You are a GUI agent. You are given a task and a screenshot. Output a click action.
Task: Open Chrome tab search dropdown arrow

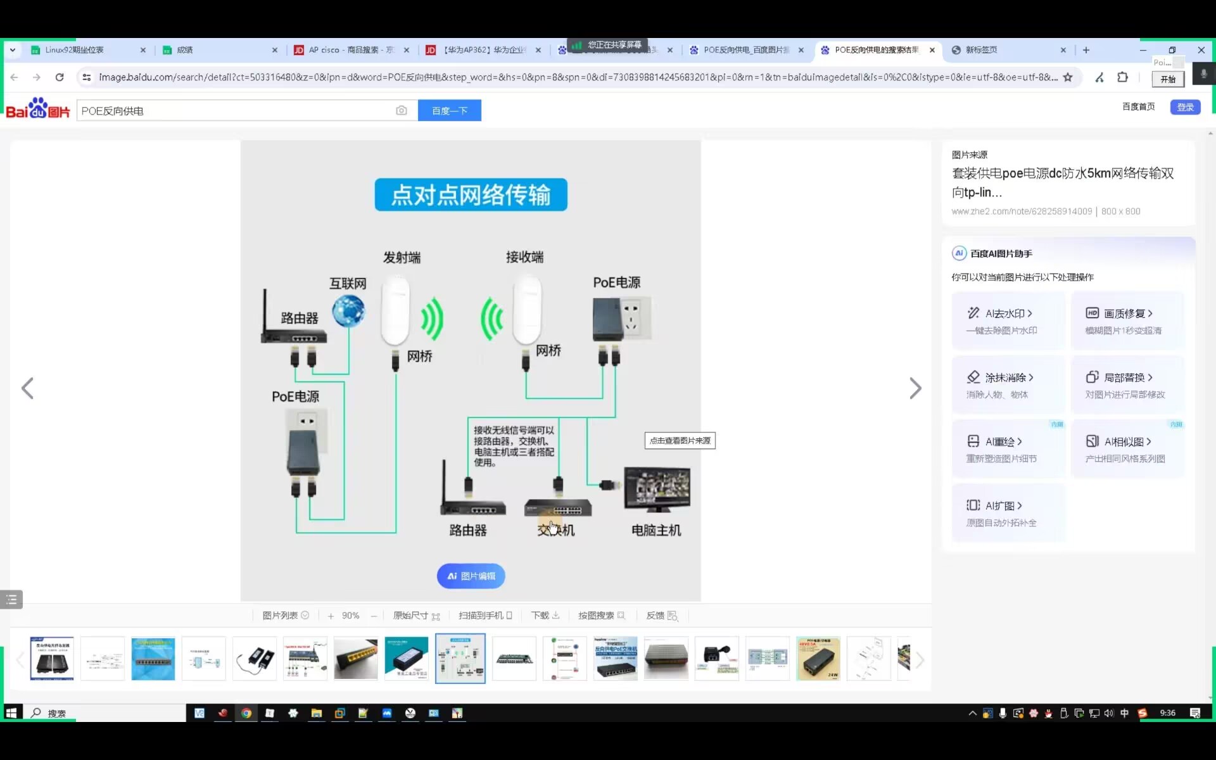(x=12, y=49)
